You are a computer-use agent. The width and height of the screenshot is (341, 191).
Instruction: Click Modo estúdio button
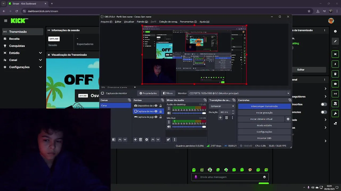(x=264, y=125)
